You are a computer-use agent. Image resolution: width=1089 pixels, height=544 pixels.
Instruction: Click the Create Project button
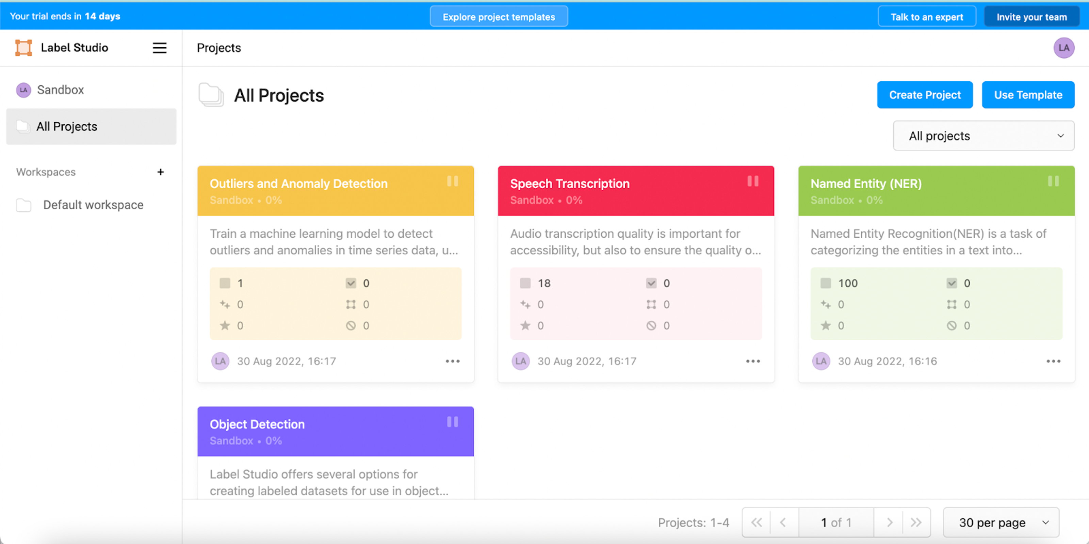pos(925,95)
